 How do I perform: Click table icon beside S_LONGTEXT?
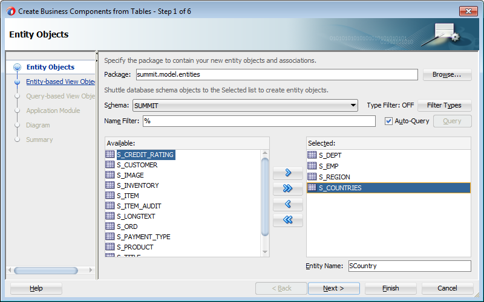click(110, 216)
